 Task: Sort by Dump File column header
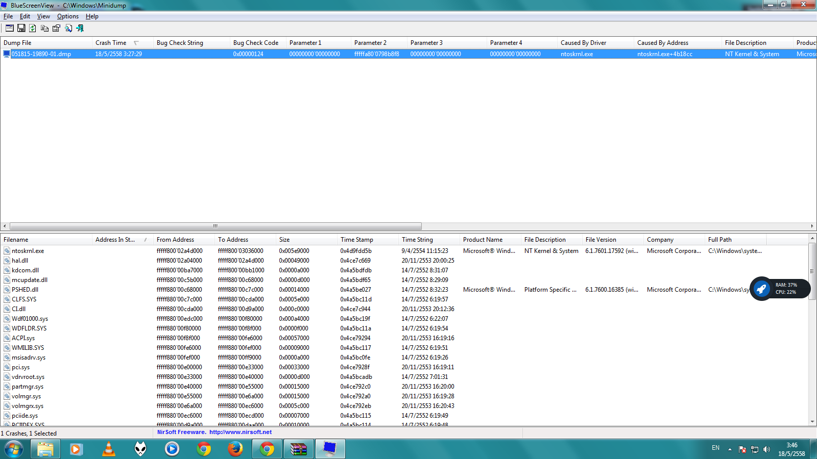pos(46,43)
